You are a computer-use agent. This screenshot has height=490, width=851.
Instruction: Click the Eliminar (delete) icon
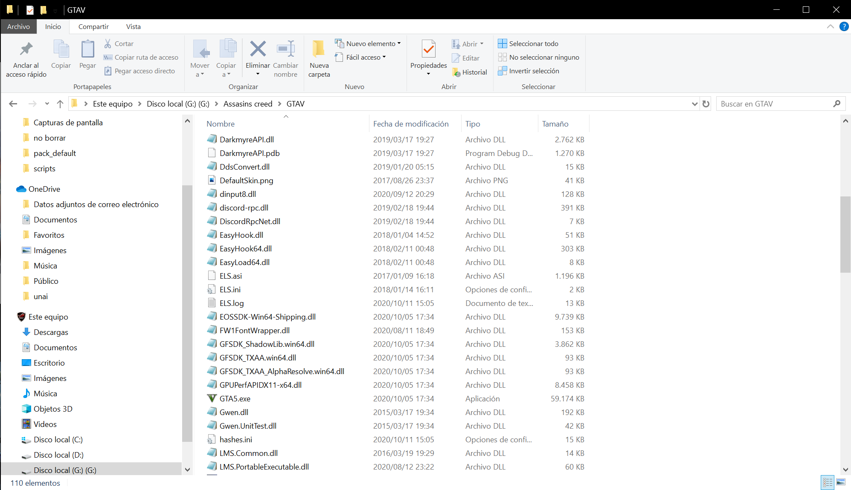point(258,49)
